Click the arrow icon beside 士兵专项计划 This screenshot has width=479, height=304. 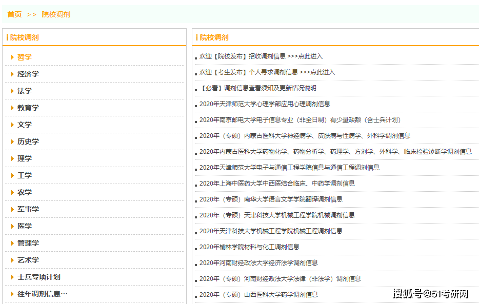tap(12, 277)
